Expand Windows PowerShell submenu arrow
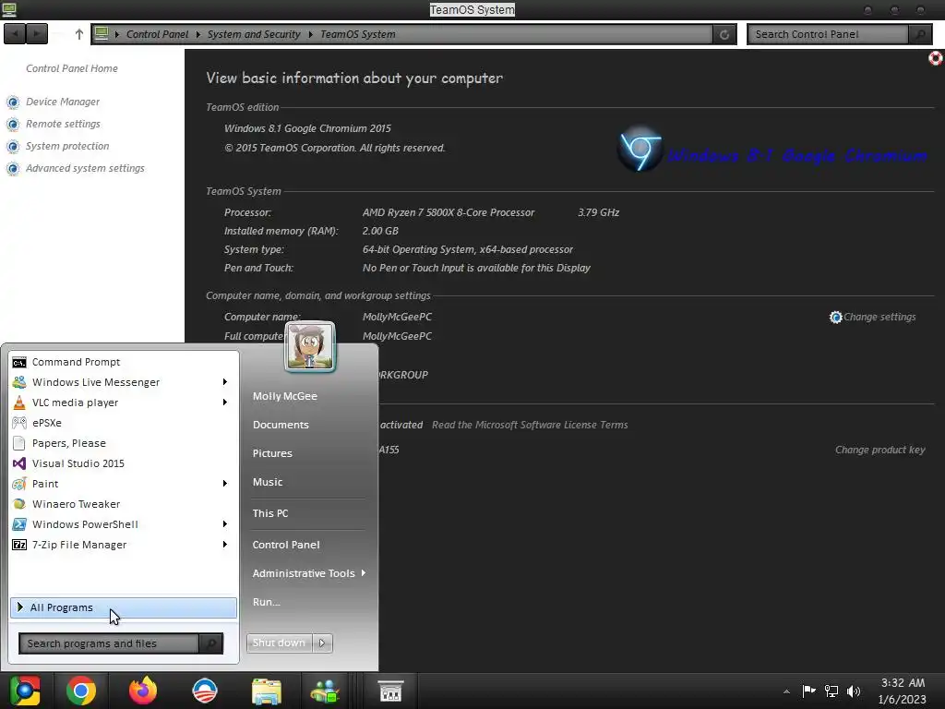Screen dimensions: 945x709 point(225,524)
